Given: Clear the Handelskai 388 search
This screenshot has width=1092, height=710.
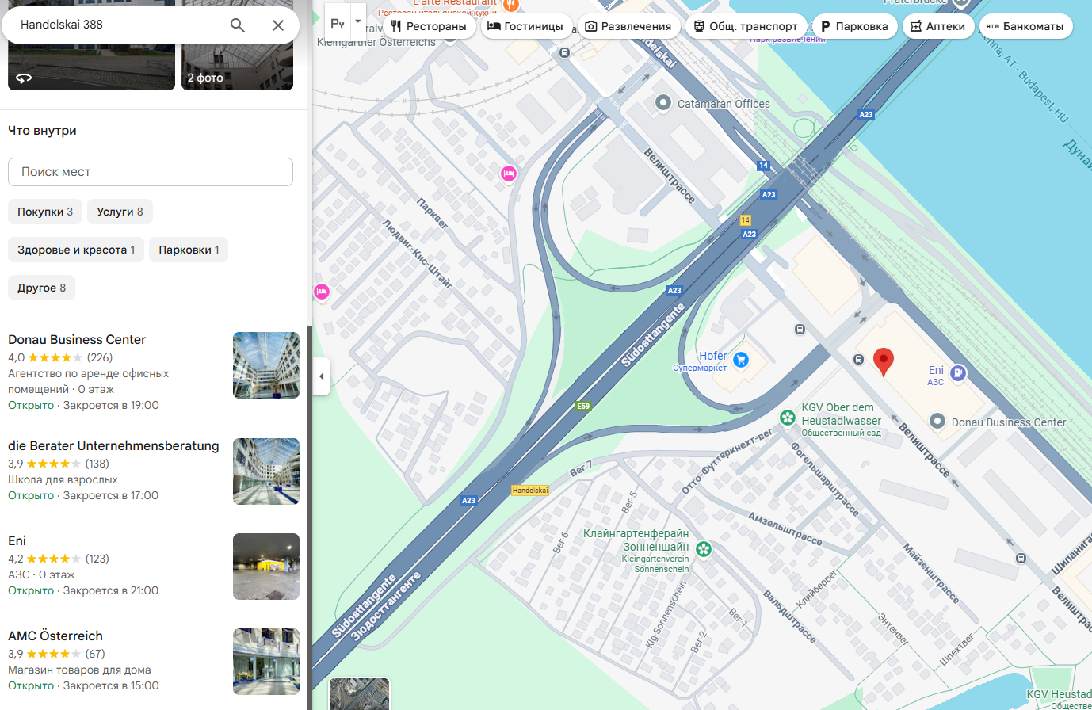Looking at the screenshot, I should (x=277, y=25).
